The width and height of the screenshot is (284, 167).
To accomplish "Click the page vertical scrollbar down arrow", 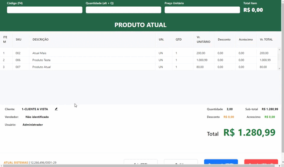I will [x=283, y=162].
